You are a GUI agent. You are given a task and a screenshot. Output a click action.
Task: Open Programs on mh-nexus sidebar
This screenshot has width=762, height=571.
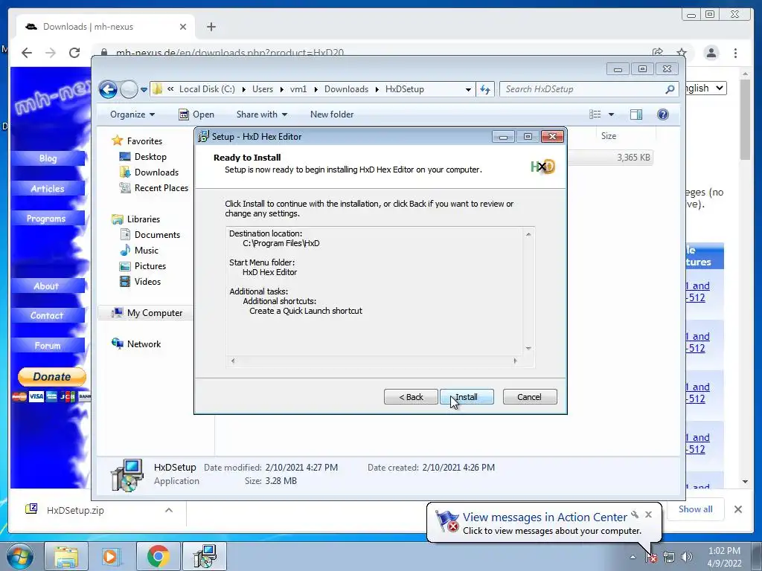[46, 219]
